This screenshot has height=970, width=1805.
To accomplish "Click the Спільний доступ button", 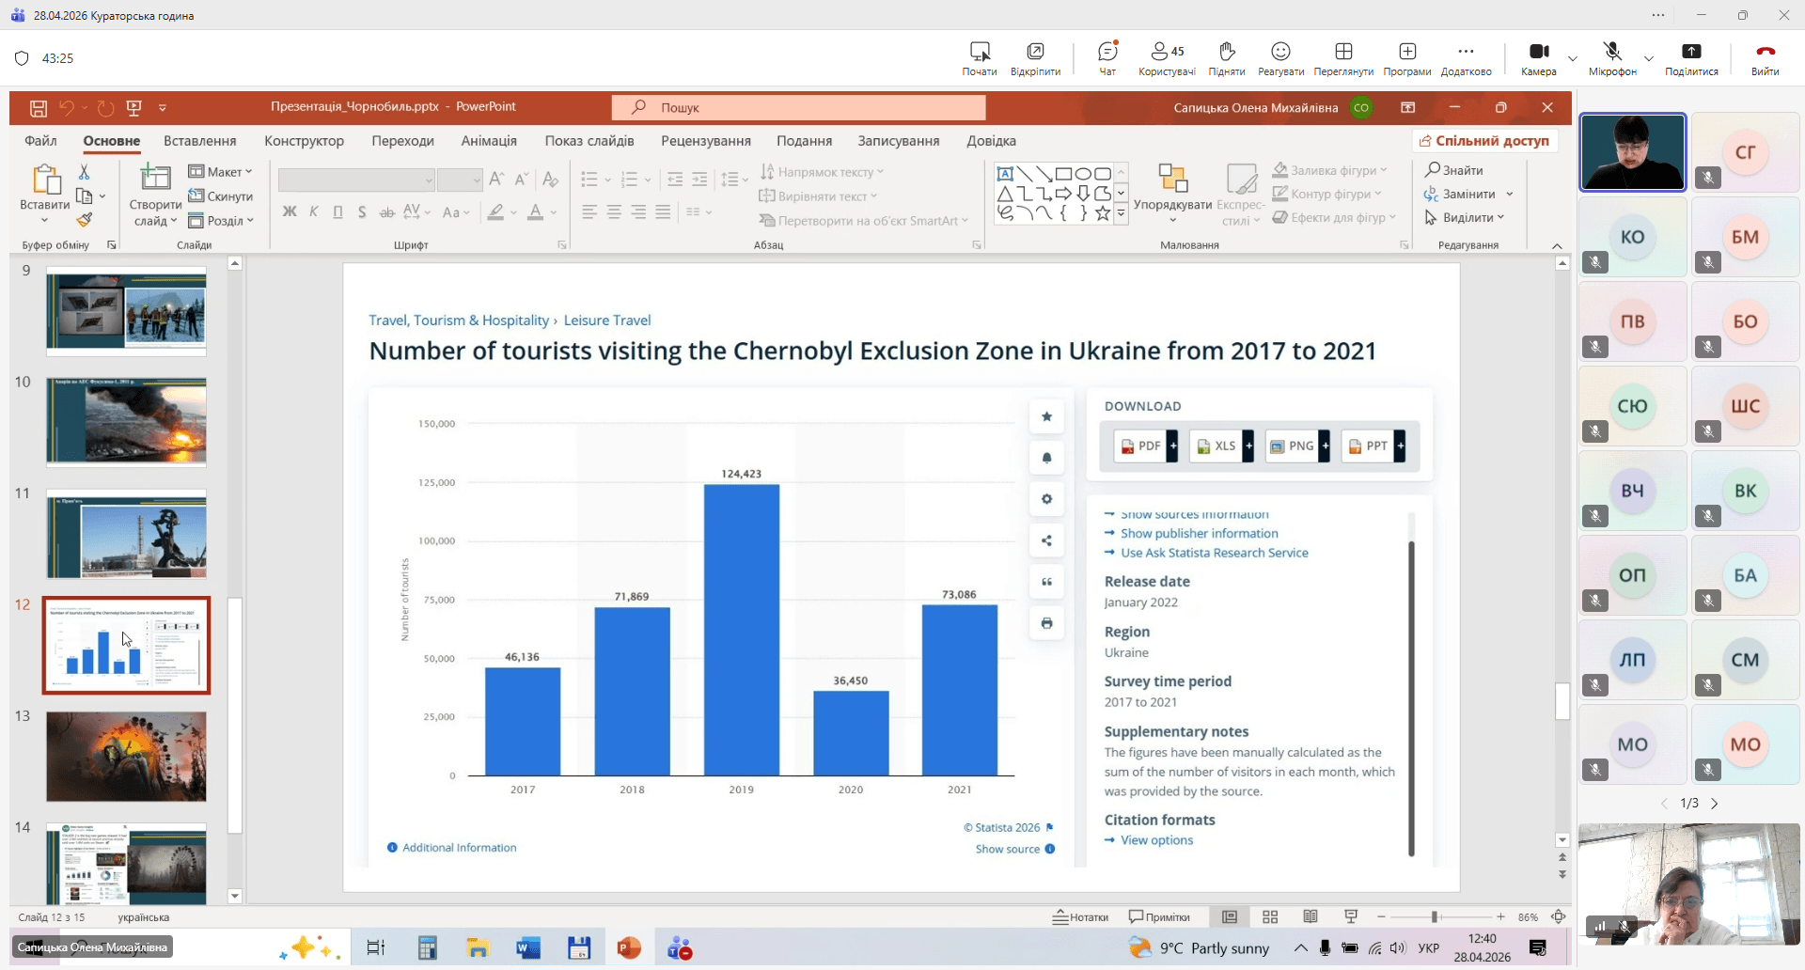I will (1484, 141).
